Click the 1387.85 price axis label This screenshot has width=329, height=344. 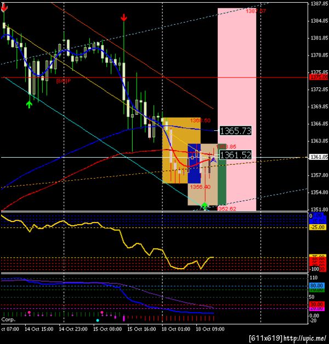[x=319, y=4]
